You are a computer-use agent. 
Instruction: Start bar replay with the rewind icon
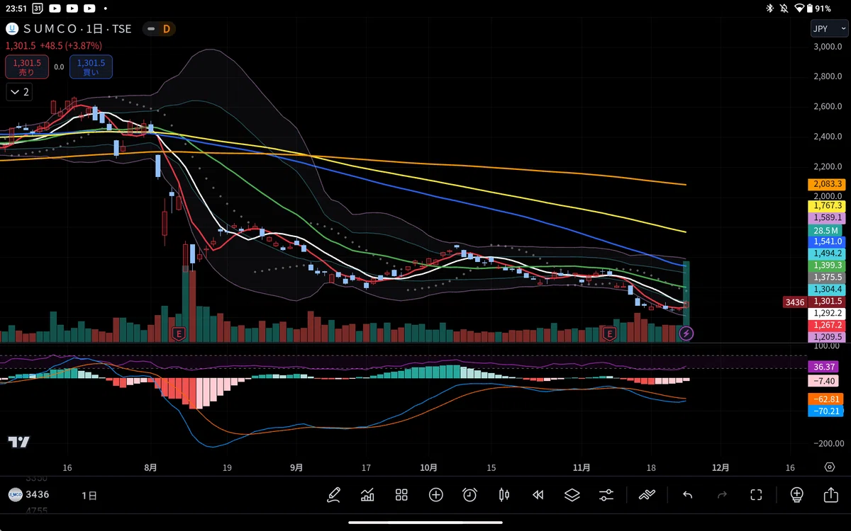coord(538,495)
